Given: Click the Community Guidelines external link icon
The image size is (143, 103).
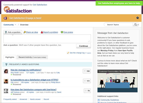Looking at the screenshot, I should pyautogui.click(x=99, y=100).
